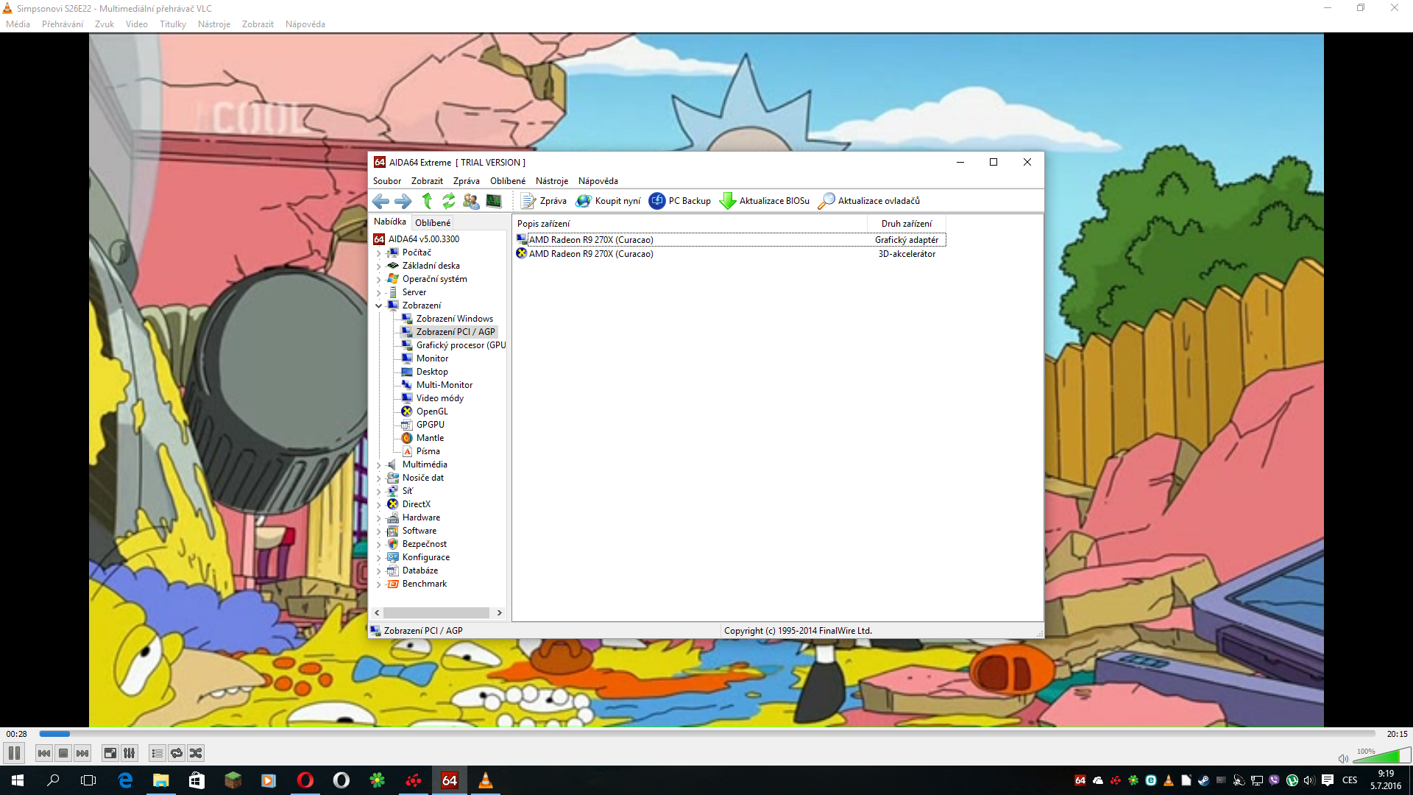
Task: Toggle the VLC playlist view
Action: pyautogui.click(x=157, y=753)
